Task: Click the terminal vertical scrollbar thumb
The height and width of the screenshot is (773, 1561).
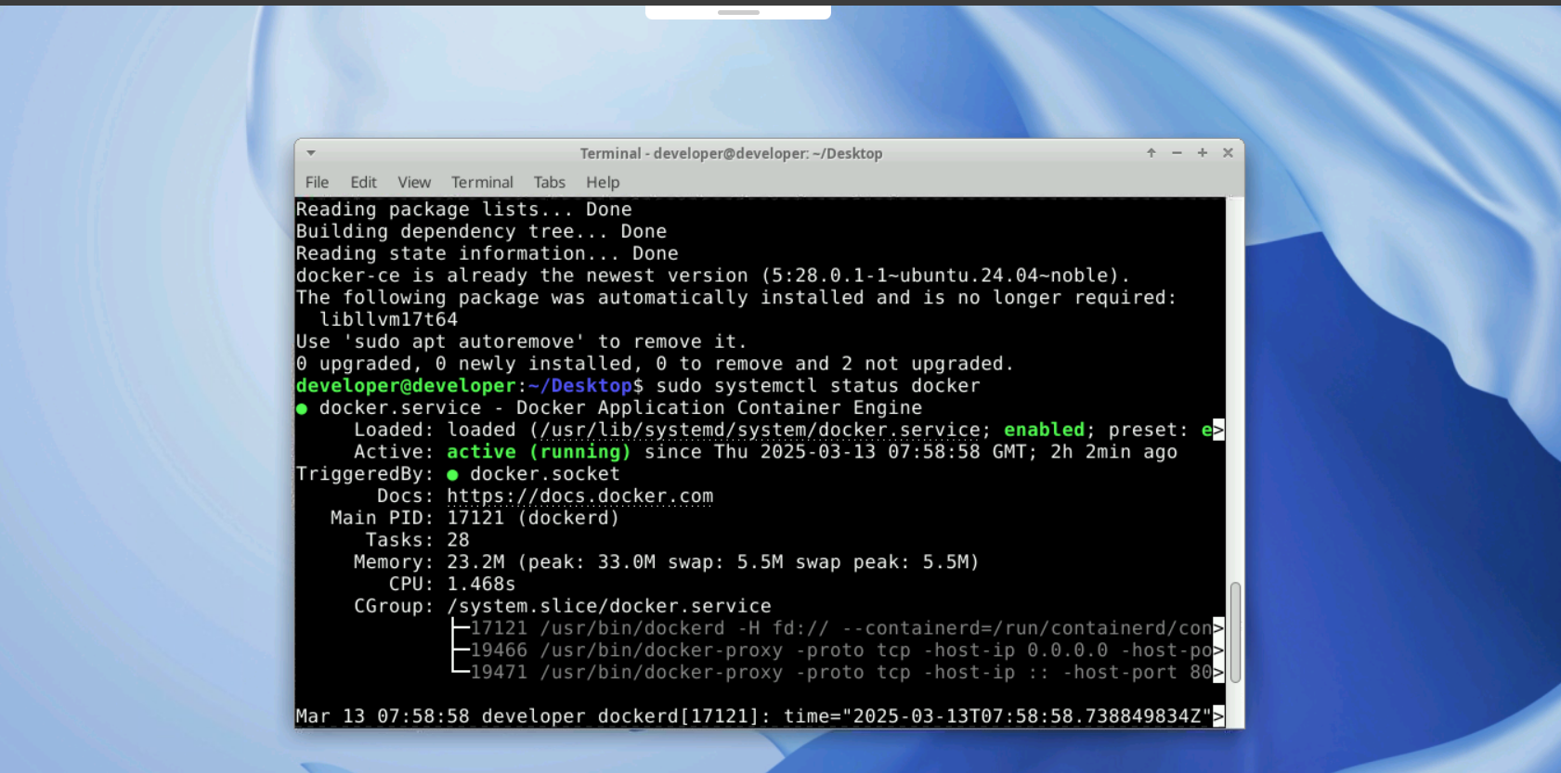Action: [x=1235, y=633]
